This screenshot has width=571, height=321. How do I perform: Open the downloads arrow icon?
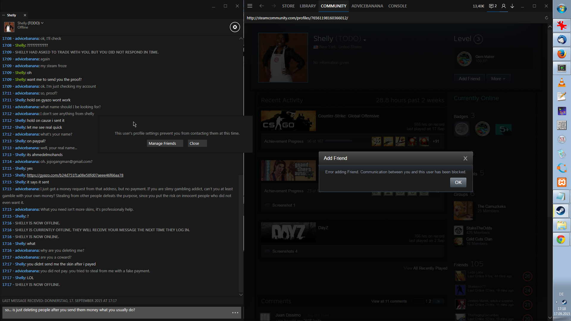coord(512,6)
